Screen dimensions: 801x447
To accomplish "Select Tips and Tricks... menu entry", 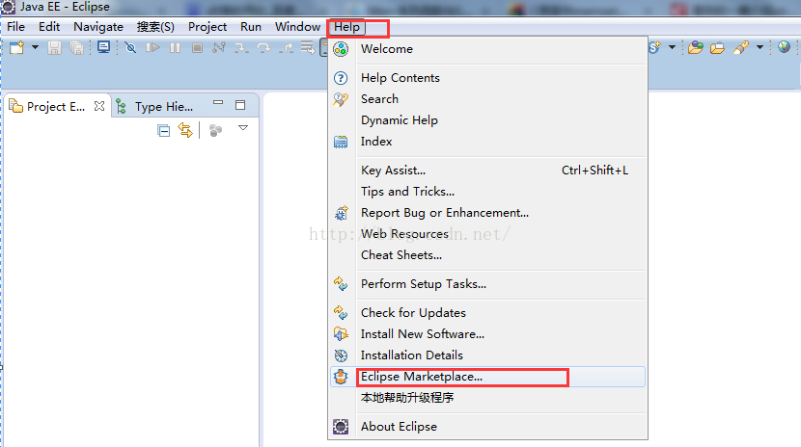I will [x=487, y=192].
